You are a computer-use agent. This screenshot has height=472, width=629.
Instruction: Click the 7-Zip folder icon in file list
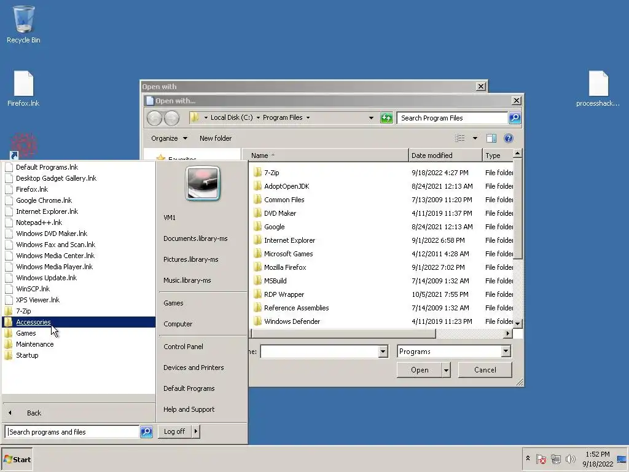(257, 173)
